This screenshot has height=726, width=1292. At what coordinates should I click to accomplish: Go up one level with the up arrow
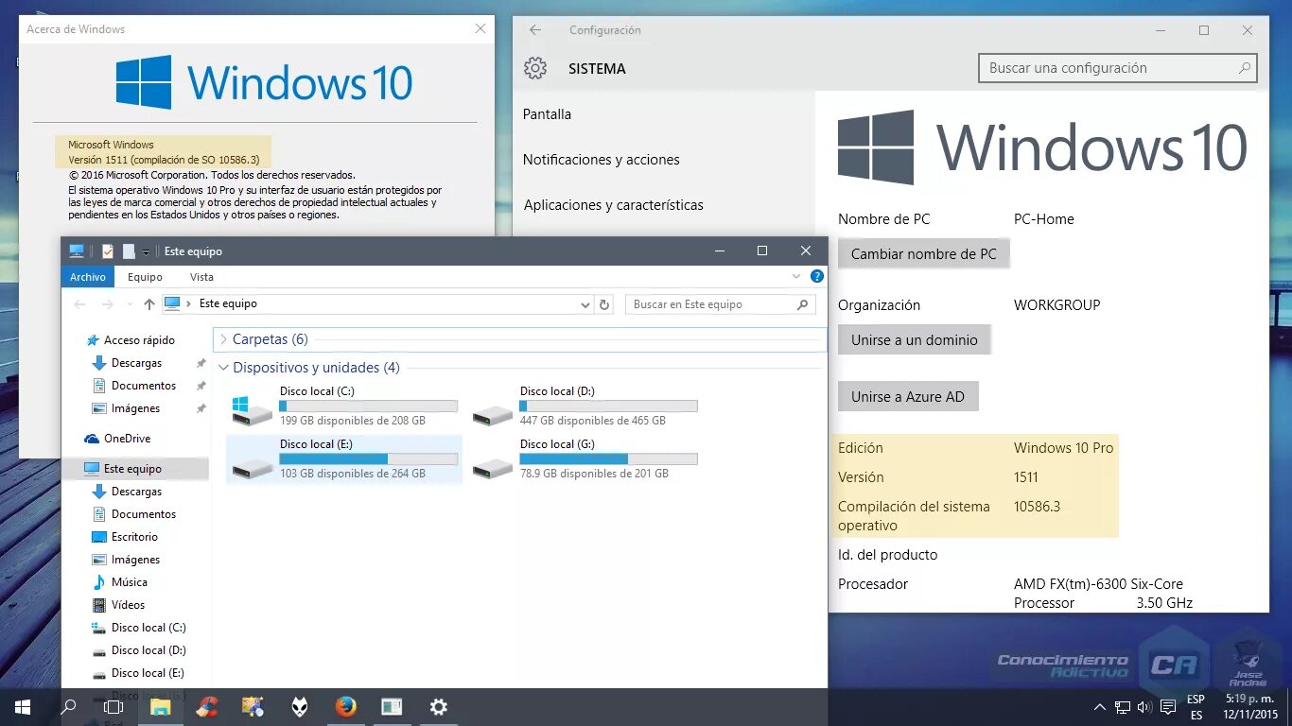148,304
